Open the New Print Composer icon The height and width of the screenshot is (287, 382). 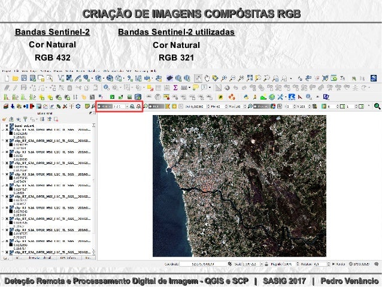(x=41, y=78)
